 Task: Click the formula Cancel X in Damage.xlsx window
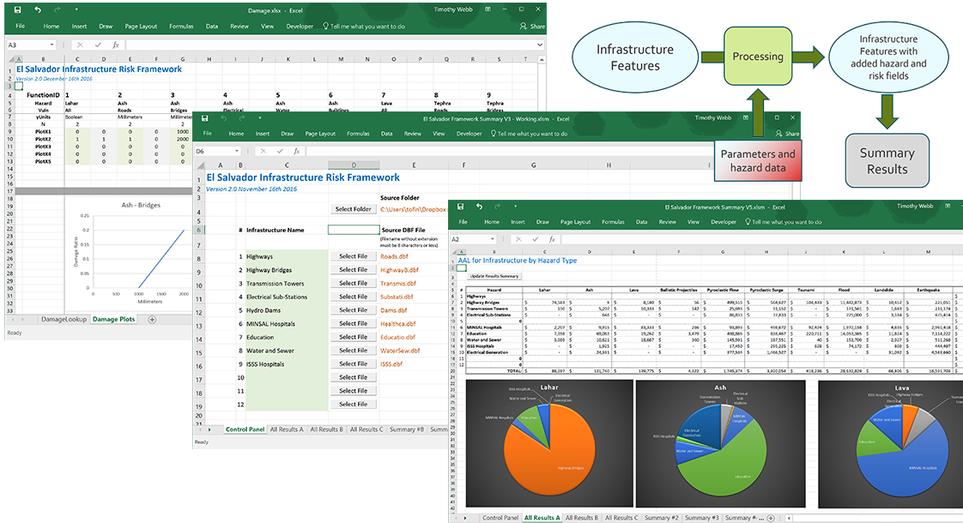coord(80,45)
